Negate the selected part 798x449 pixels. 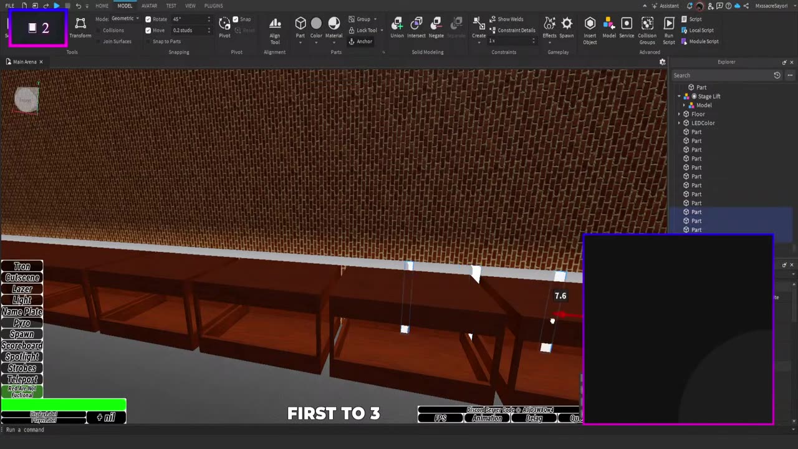click(x=436, y=27)
